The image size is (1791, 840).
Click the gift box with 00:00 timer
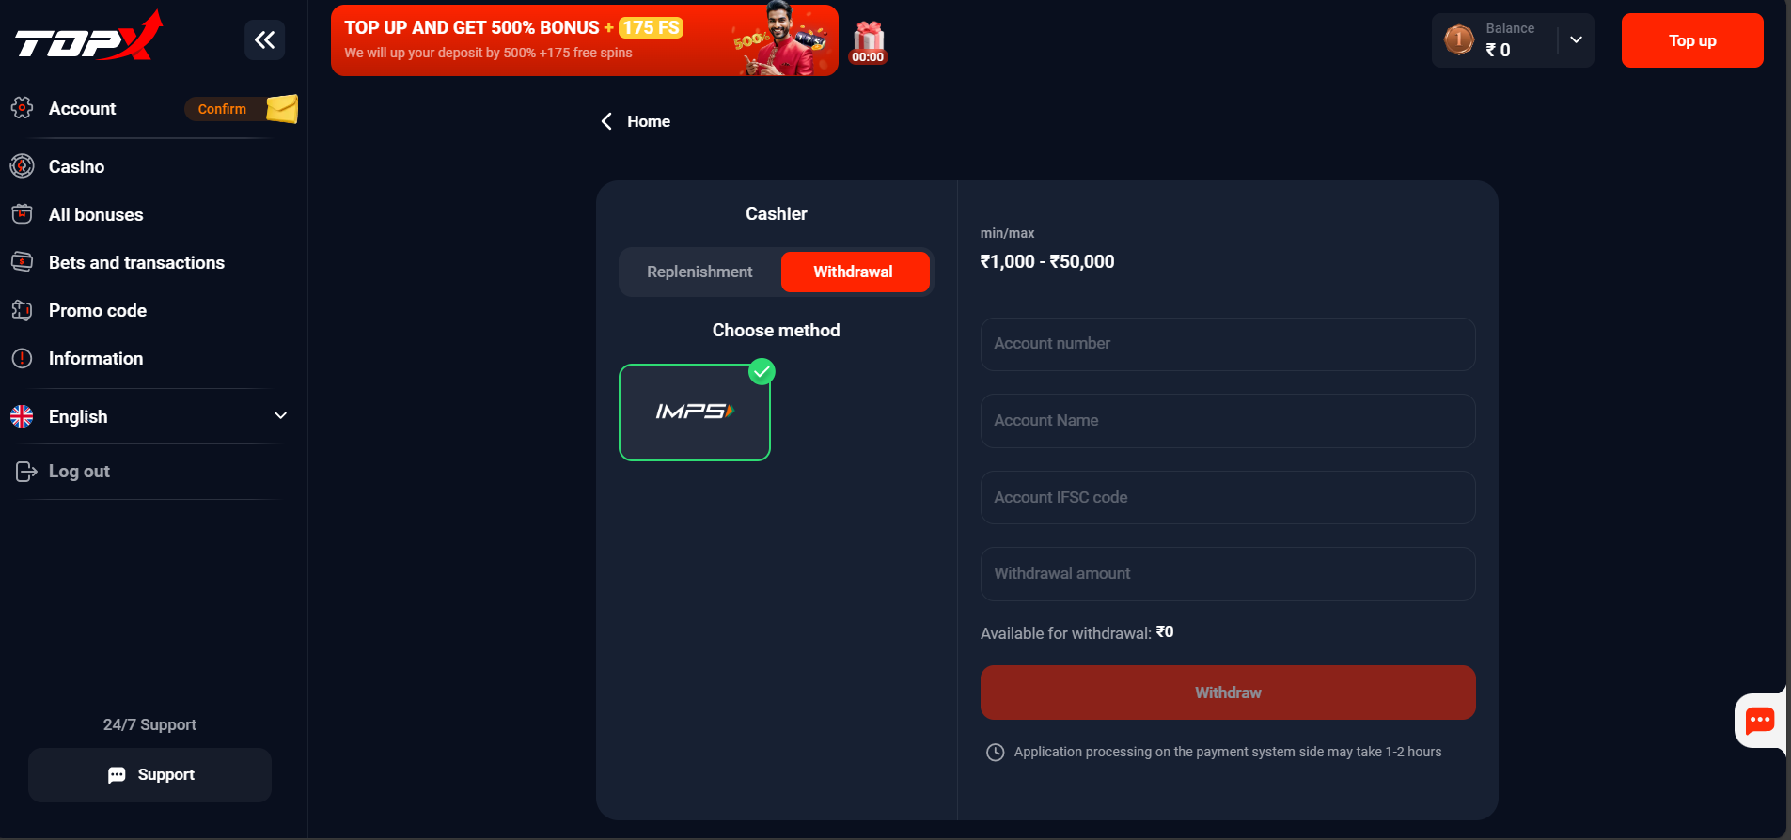868,39
